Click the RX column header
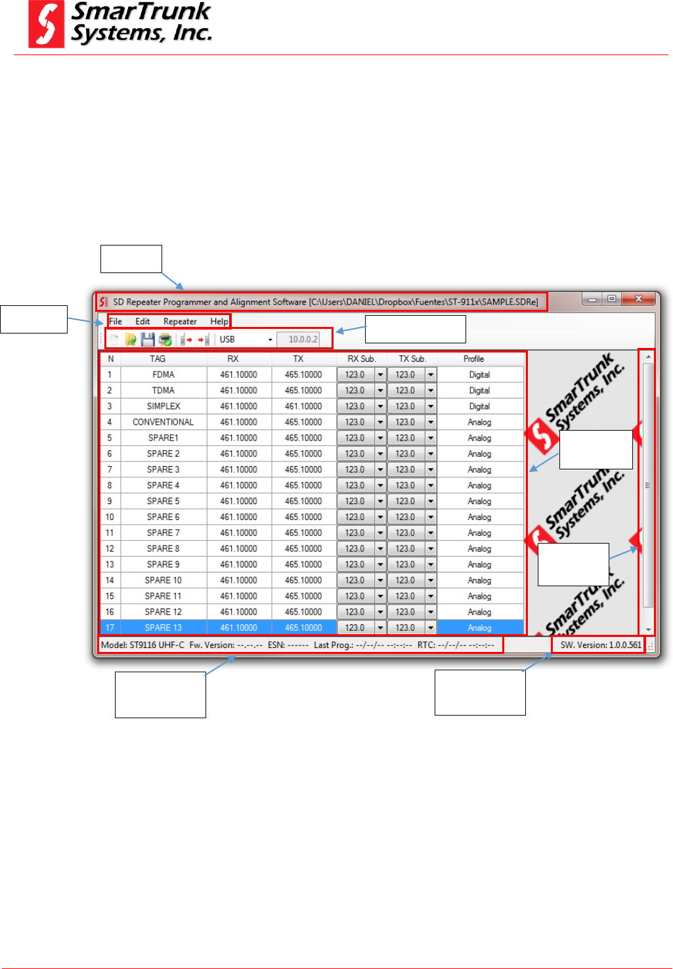Screen dimensions: 673x969 (x=233, y=359)
